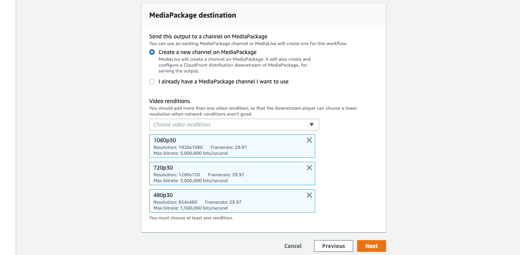The image size is (520, 255).
Task: Click the 5,000,000 bits/second max bitrate text
Action: tap(204, 153)
